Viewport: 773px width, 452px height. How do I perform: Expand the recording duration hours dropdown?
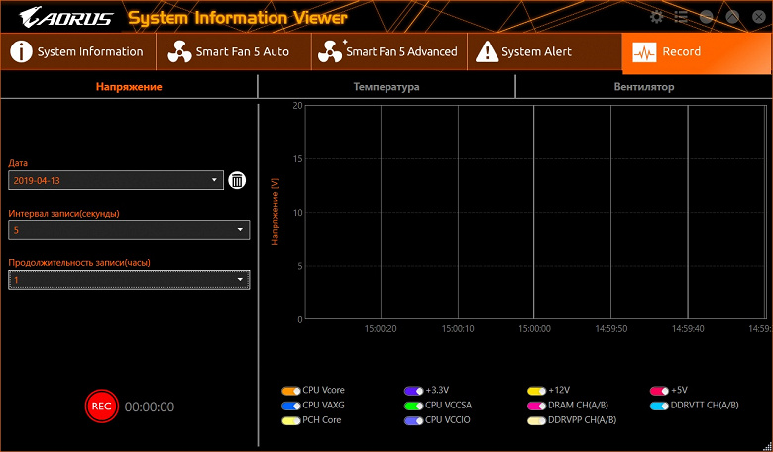(x=129, y=281)
